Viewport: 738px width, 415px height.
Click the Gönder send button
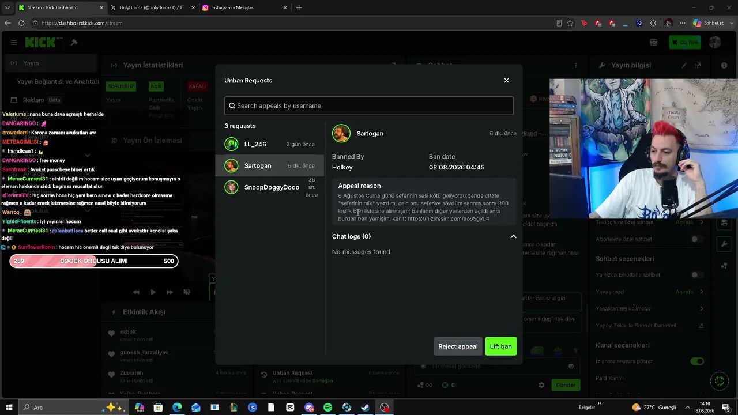(x=566, y=385)
